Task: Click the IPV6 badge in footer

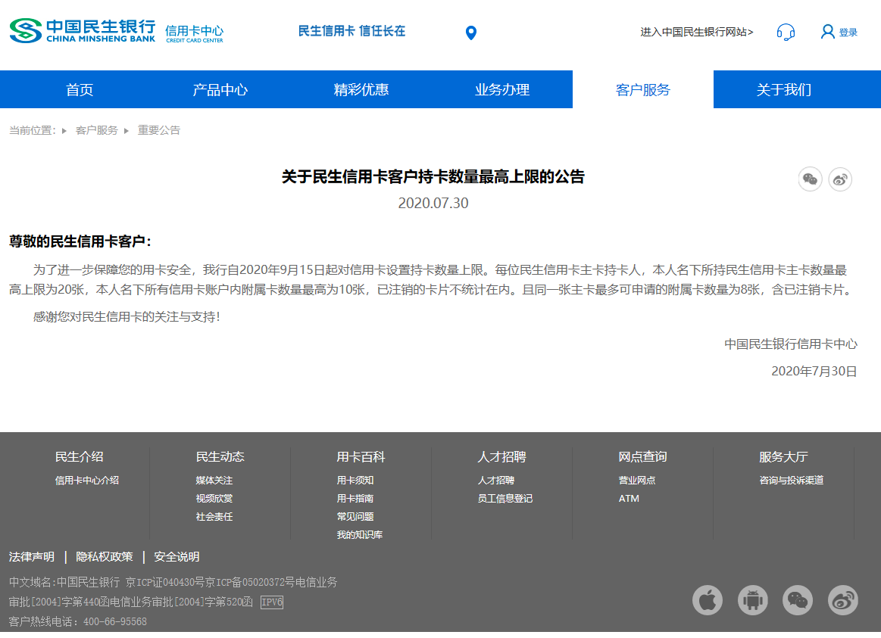Action: 272,602
